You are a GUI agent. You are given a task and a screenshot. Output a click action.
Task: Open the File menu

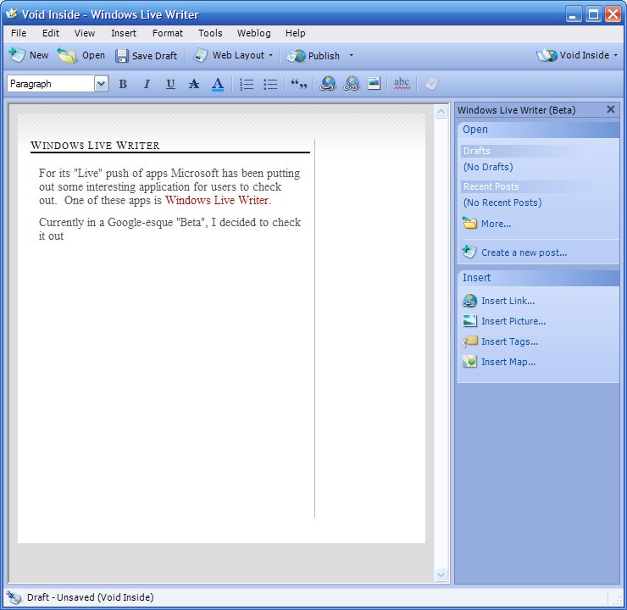pos(19,33)
